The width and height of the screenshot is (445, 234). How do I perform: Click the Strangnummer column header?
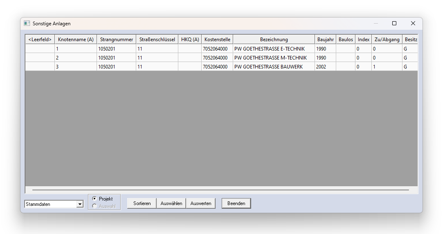[117, 40]
